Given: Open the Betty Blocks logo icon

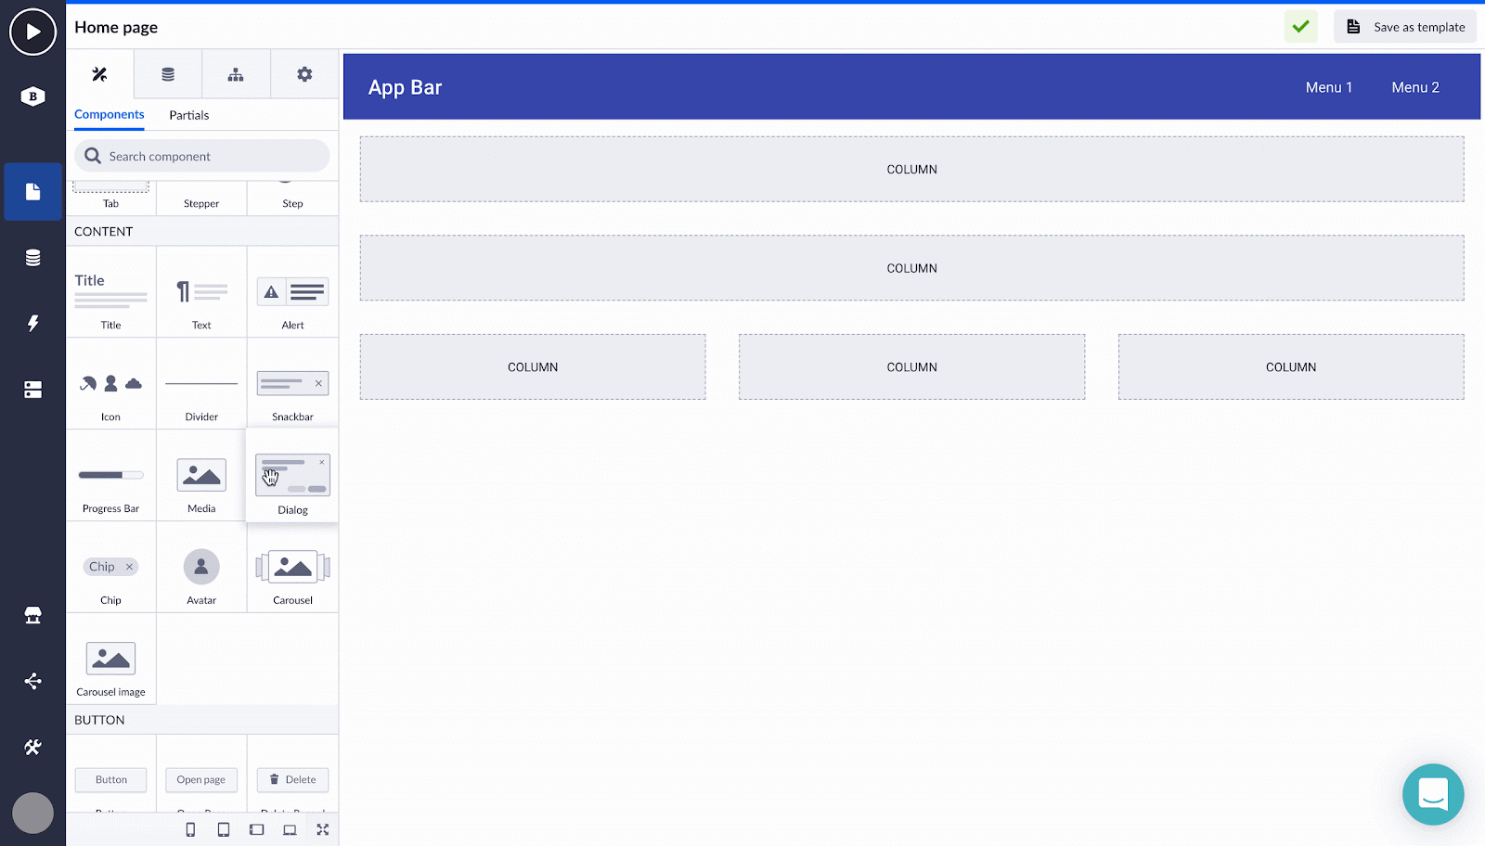Looking at the screenshot, I should [32, 96].
